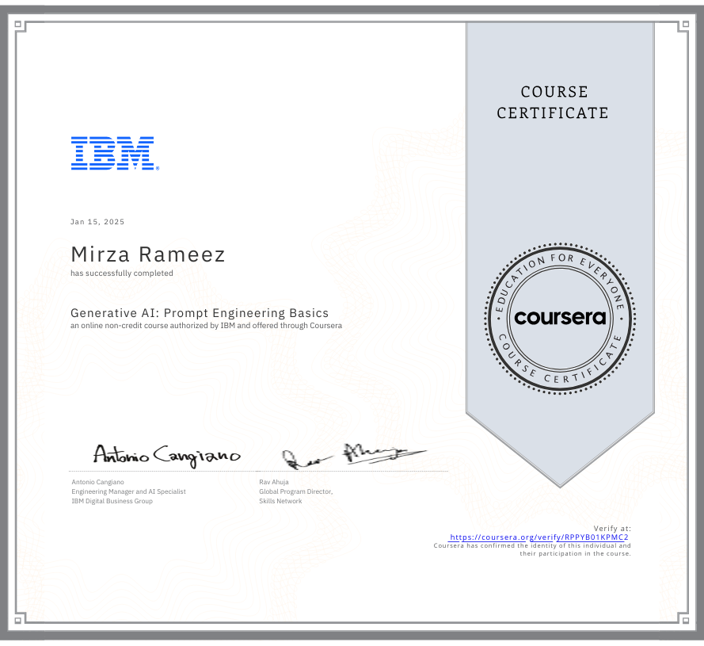
Task: Select the text has successfully completed
Action: pyautogui.click(x=122, y=273)
